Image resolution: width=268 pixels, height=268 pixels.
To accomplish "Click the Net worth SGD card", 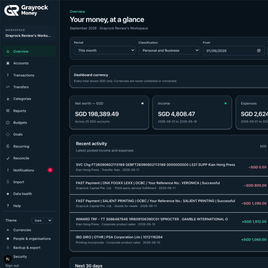I will pyautogui.click(x=109, y=113).
